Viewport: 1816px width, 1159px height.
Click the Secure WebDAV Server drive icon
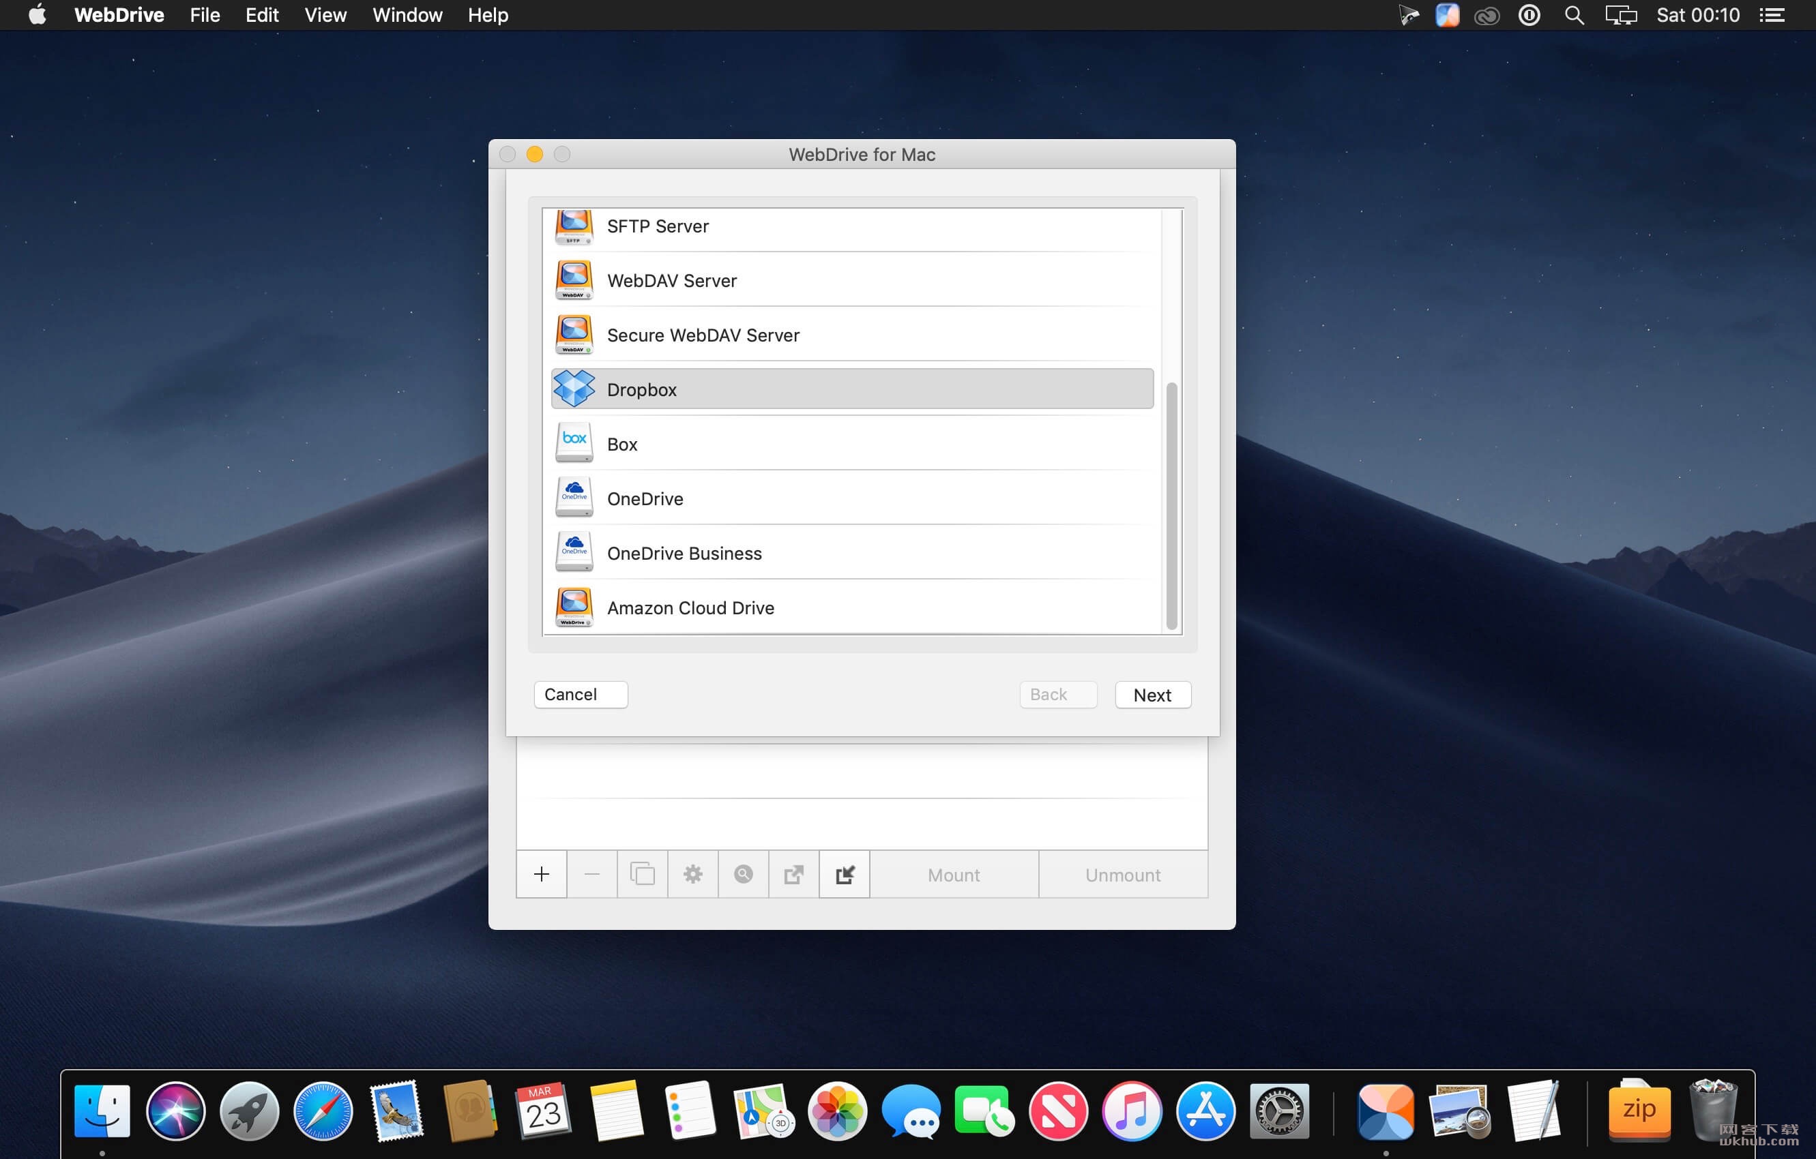pos(574,335)
